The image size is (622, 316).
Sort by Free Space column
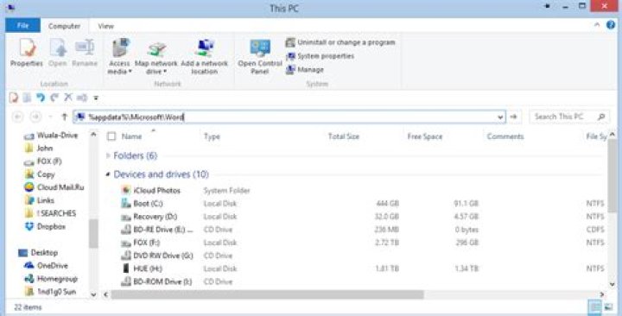pos(425,136)
